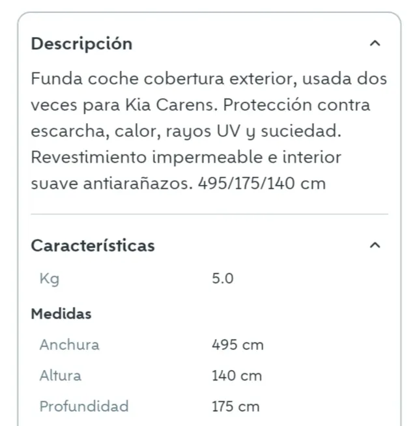Click the 5.0 weight value
This screenshot has height=426, width=417.
[222, 279]
